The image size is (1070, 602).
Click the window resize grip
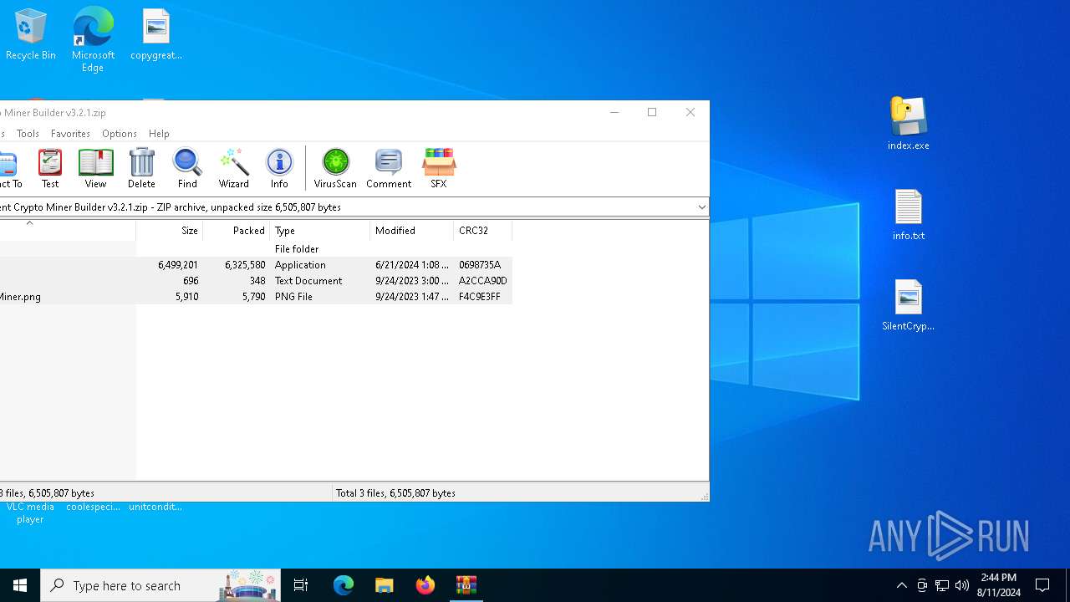tap(705, 497)
